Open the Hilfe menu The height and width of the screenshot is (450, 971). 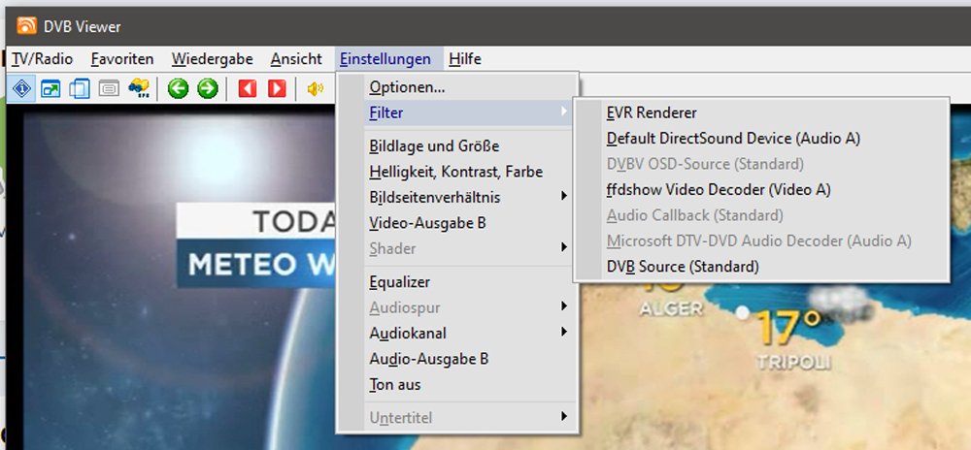coord(465,59)
